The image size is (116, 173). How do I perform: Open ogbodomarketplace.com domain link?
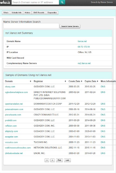(16, 92)
